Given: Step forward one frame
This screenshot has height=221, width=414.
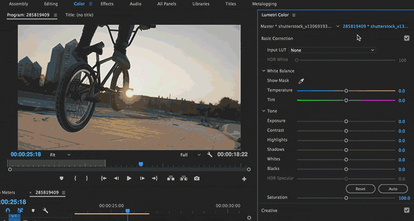Looking at the screenshot, I should click(143, 178).
